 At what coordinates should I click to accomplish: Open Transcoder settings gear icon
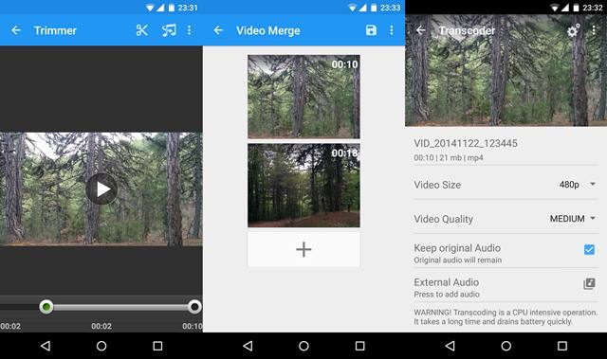[573, 30]
